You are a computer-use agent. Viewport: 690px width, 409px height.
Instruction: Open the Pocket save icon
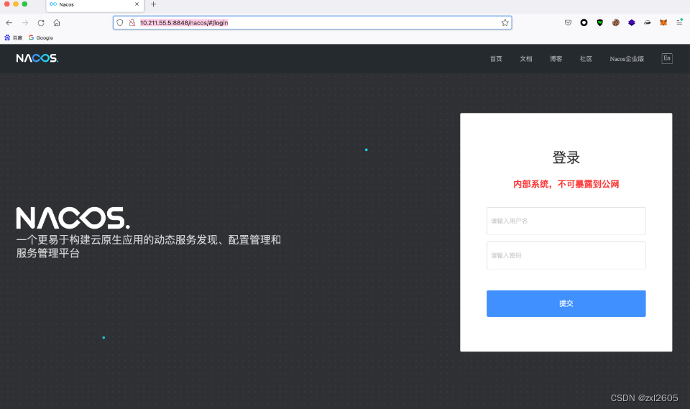568,23
